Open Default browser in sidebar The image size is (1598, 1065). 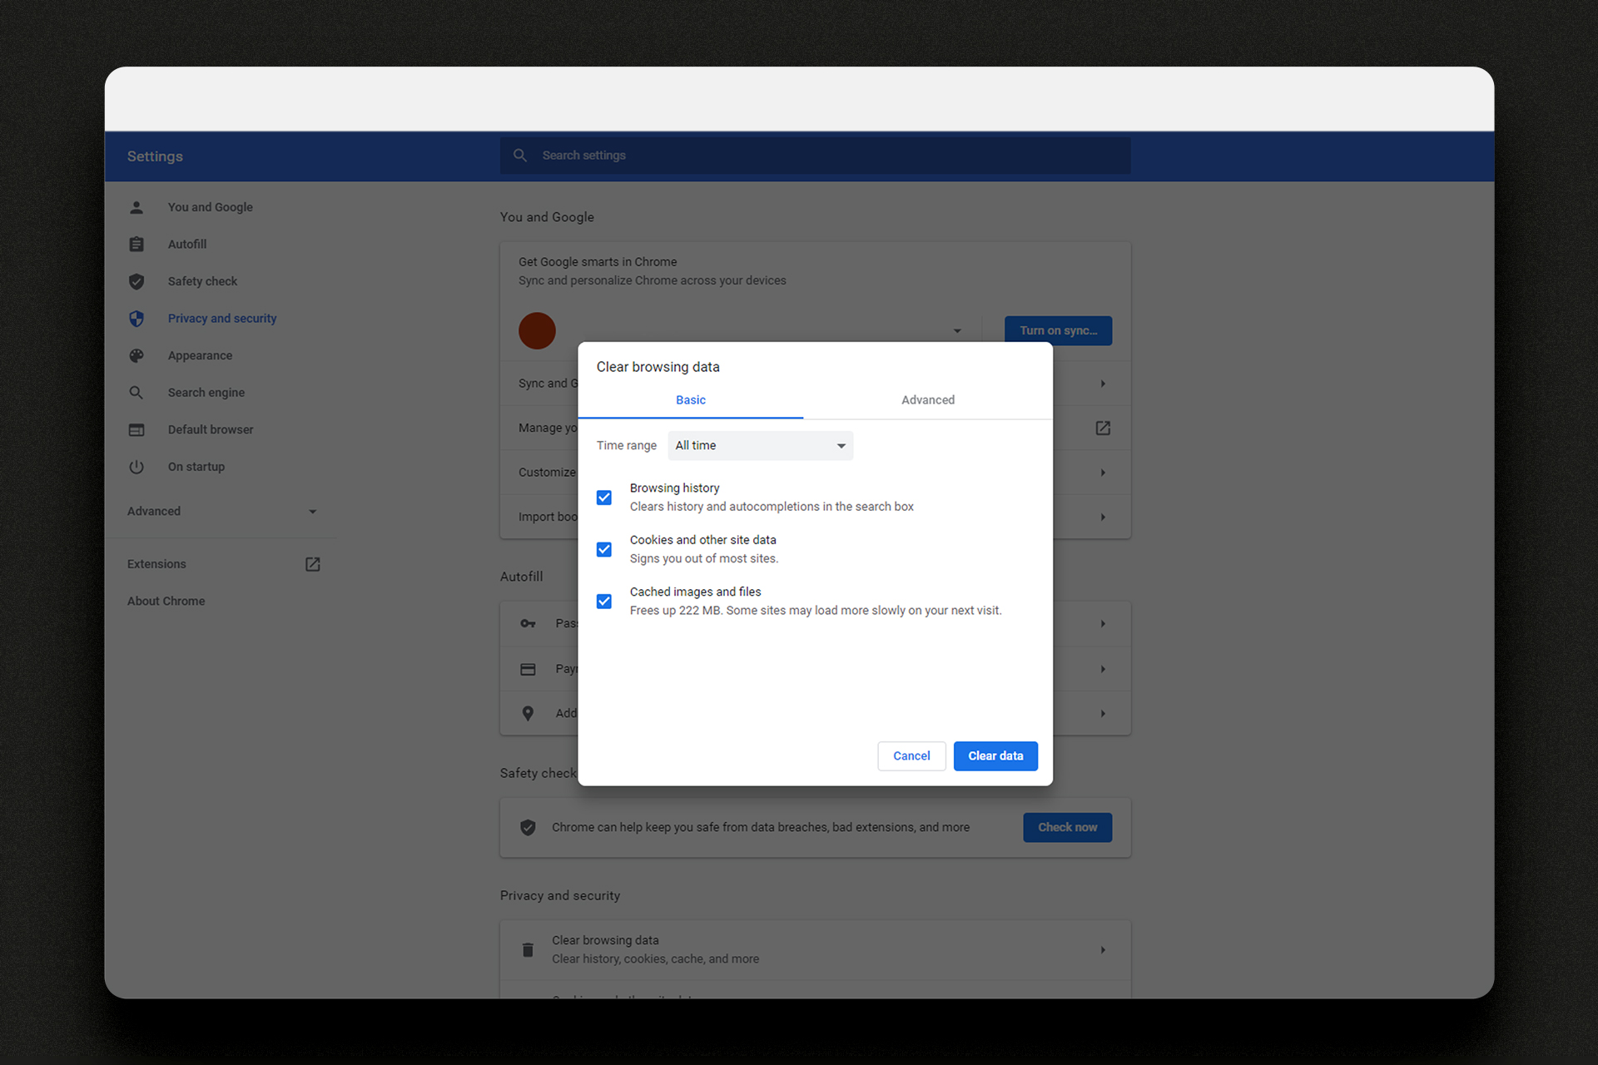click(x=211, y=429)
